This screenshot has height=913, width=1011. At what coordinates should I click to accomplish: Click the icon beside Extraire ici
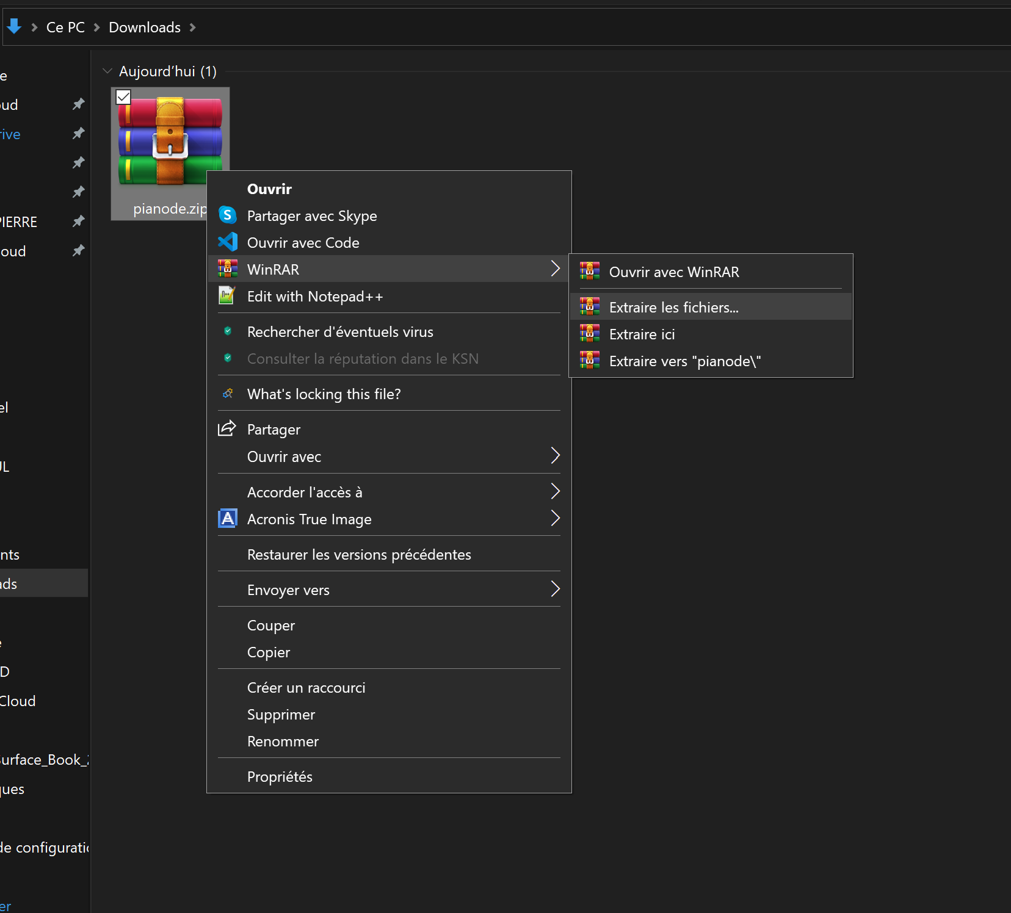(590, 334)
